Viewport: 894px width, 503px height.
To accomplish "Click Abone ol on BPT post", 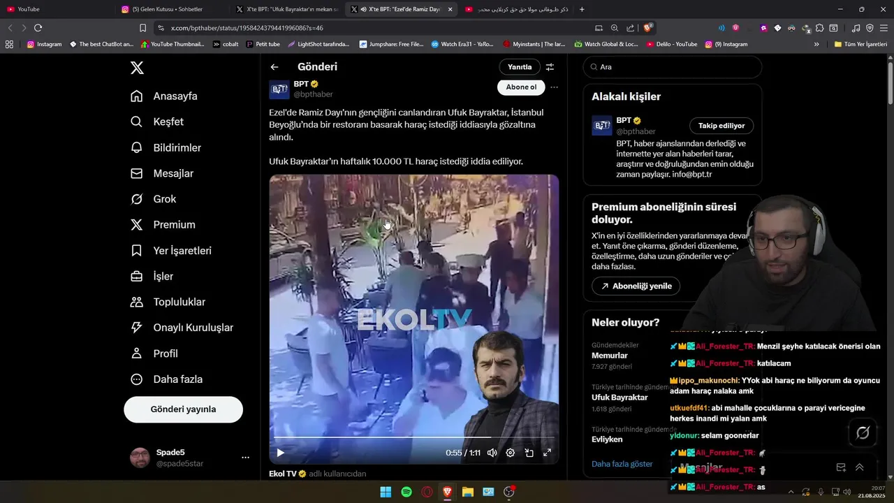I will click(521, 87).
